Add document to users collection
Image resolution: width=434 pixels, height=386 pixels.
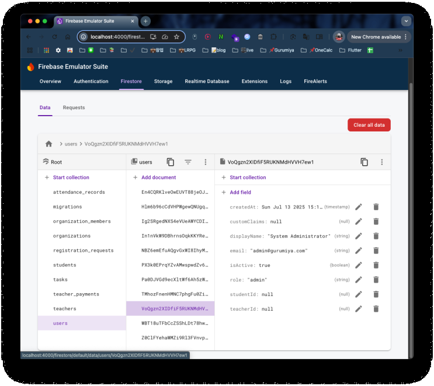pos(158,178)
